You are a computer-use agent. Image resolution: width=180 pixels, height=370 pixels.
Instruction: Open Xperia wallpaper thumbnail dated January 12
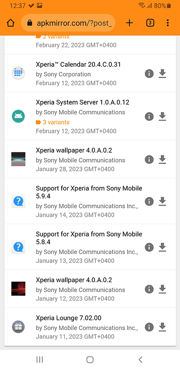[18, 288]
